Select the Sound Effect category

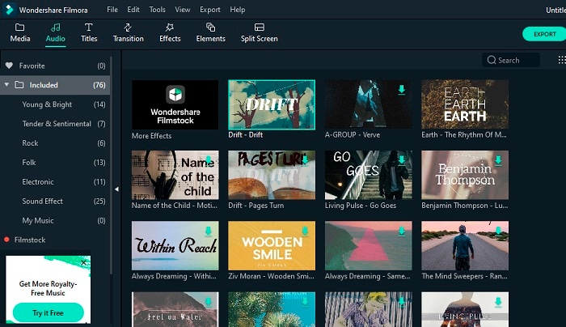pos(55,201)
